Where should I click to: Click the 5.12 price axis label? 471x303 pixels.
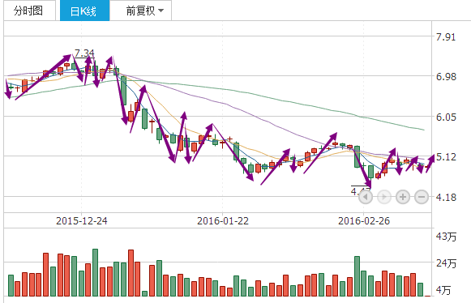(446, 156)
